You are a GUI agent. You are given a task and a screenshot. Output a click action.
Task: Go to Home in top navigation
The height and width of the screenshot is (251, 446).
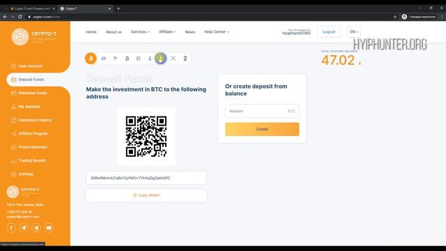click(x=91, y=32)
